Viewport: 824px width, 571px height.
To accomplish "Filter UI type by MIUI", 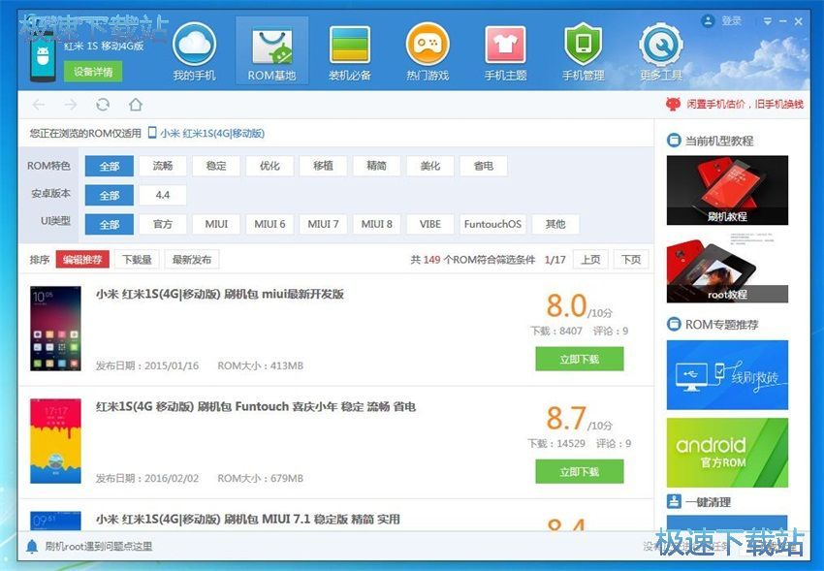I will coord(216,224).
